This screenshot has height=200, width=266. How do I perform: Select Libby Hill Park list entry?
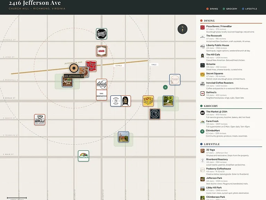tap(231, 190)
